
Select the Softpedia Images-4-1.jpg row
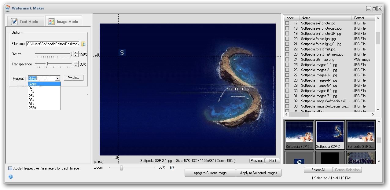[x=329, y=80]
